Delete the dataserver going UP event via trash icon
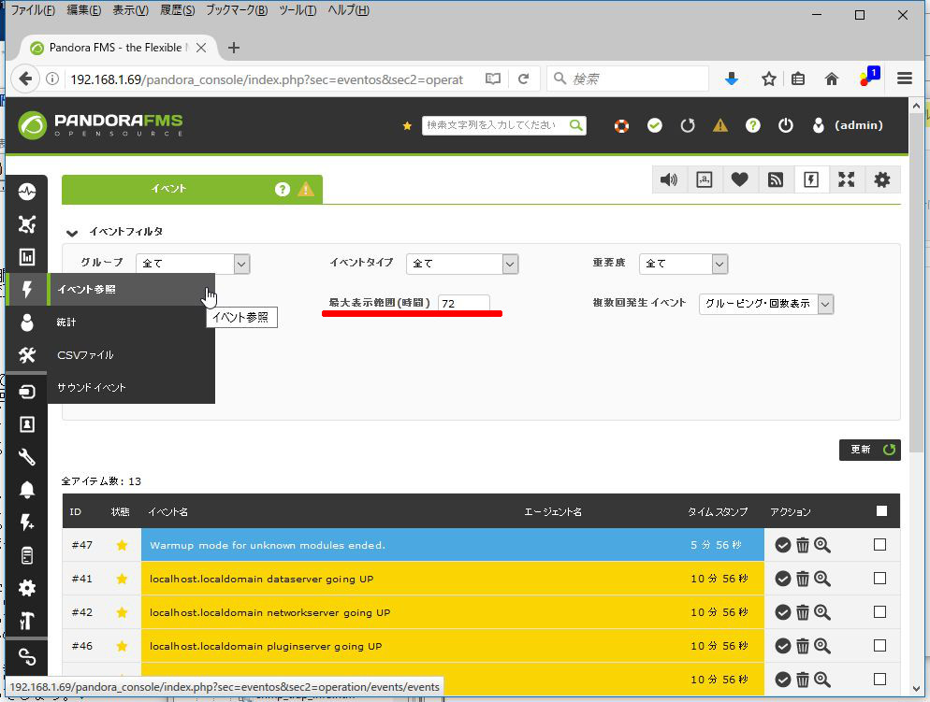The image size is (930, 702). 803,579
